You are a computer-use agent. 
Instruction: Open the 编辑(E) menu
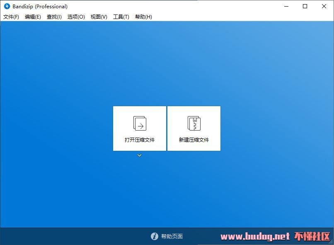pyautogui.click(x=33, y=17)
